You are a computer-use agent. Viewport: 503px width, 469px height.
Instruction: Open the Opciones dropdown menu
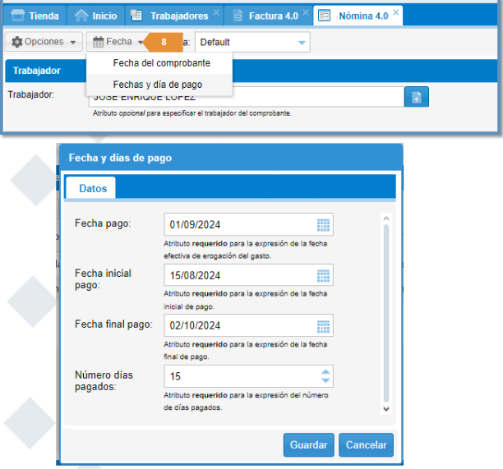[46, 42]
